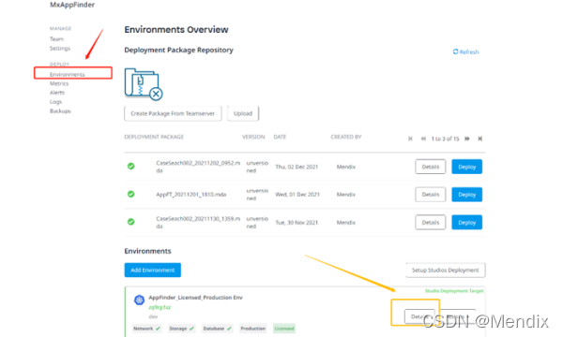The image size is (563, 337).
Task: Click the Kubernetes icon of AppFinder environment
Action: pyautogui.click(x=139, y=300)
